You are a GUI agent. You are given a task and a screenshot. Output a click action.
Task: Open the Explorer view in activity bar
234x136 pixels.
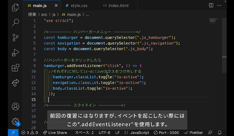click(15, 7)
